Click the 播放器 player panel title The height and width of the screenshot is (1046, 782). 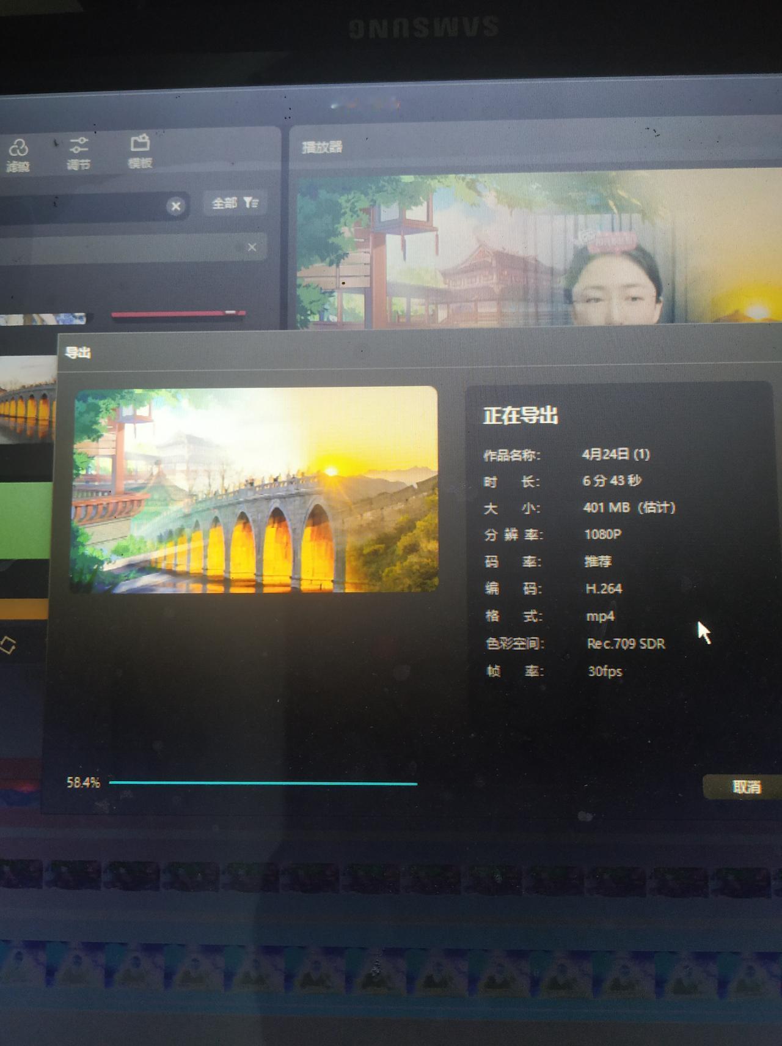(x=322, y=147)
